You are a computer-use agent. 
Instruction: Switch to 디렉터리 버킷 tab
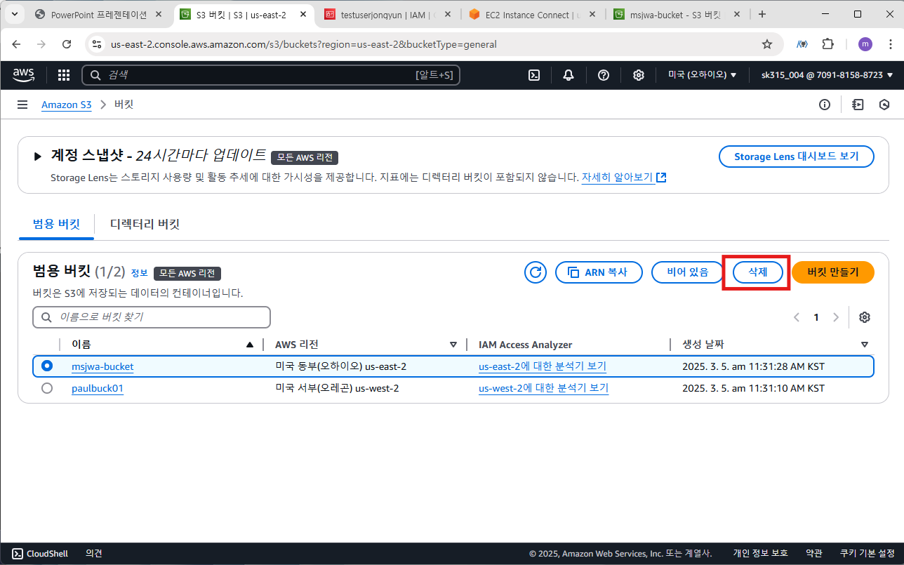(145, 225)
